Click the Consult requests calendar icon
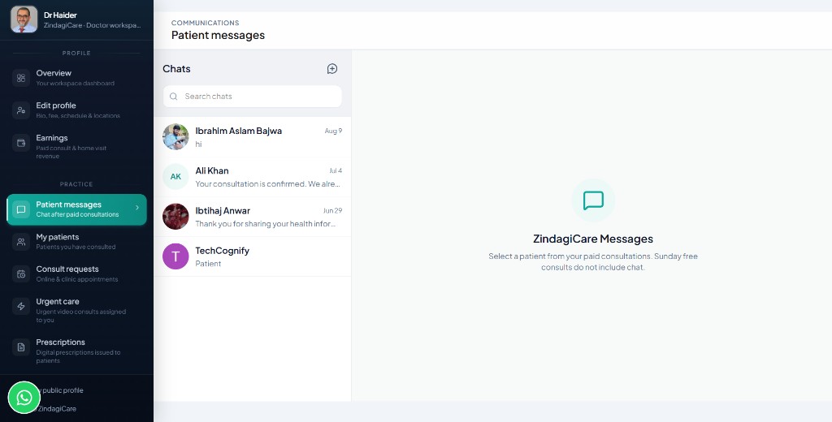832x422 pixels. pyautogui.click(x=21, y=274)
